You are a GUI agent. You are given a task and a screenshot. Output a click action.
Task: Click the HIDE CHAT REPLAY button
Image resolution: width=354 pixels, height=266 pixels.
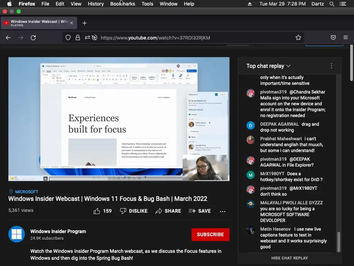[289, 258]
